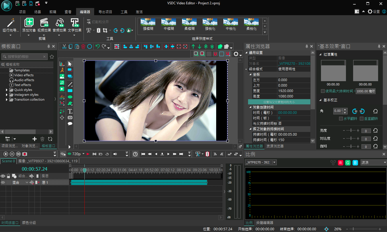The height and width of the screenshot is (232, 387).
Task: Click the Add image object icon
Action: 62,76
